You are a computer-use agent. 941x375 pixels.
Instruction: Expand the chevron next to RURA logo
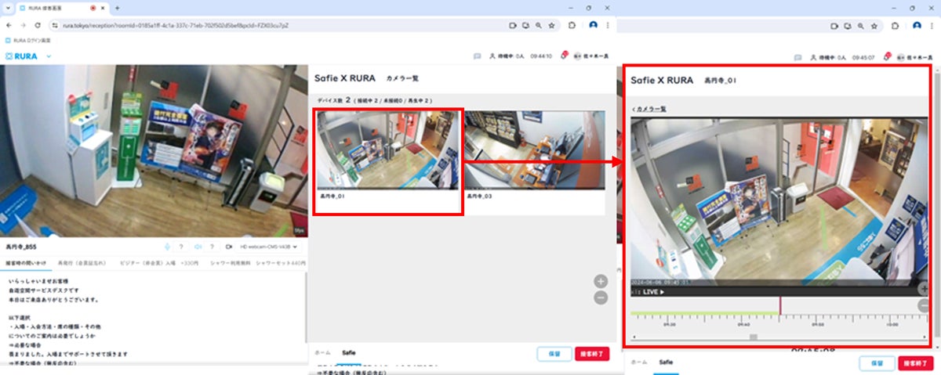(x=49, y=56)
